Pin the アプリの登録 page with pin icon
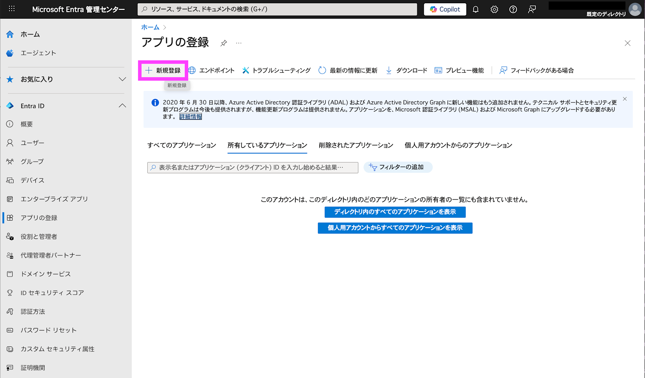Image resolution: width=645 pixels, height=378 pixels. coord(224,43)
